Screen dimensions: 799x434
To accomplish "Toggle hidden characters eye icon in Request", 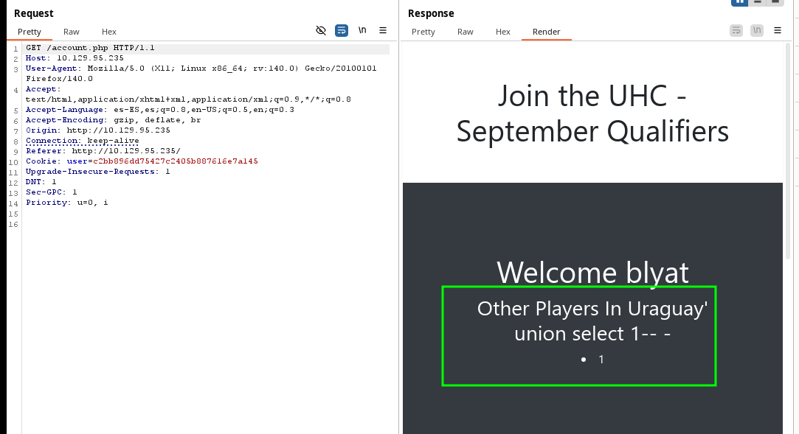I will [x=320, y=30].
